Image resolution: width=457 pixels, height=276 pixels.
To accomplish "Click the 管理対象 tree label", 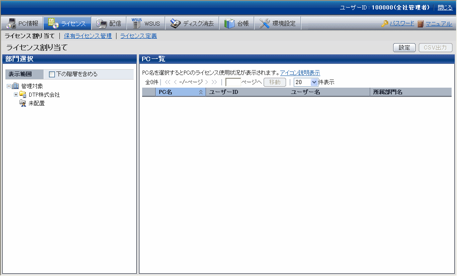I will point(32,86).
